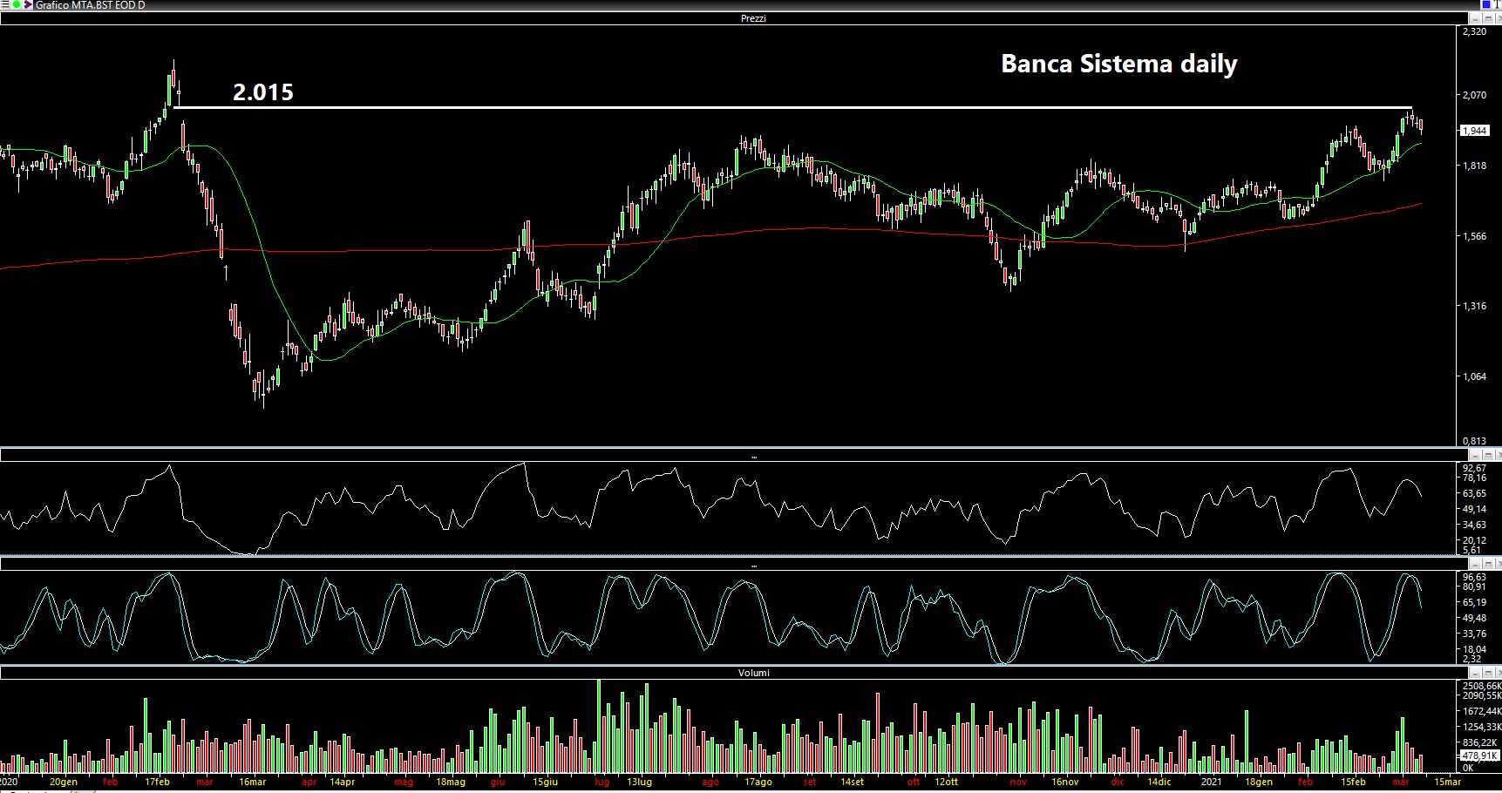Click the 'Grafico MTA.BST EOD D' window title
The height and width of the screenshot is (793, 1502).
click(x=90, y=5)
